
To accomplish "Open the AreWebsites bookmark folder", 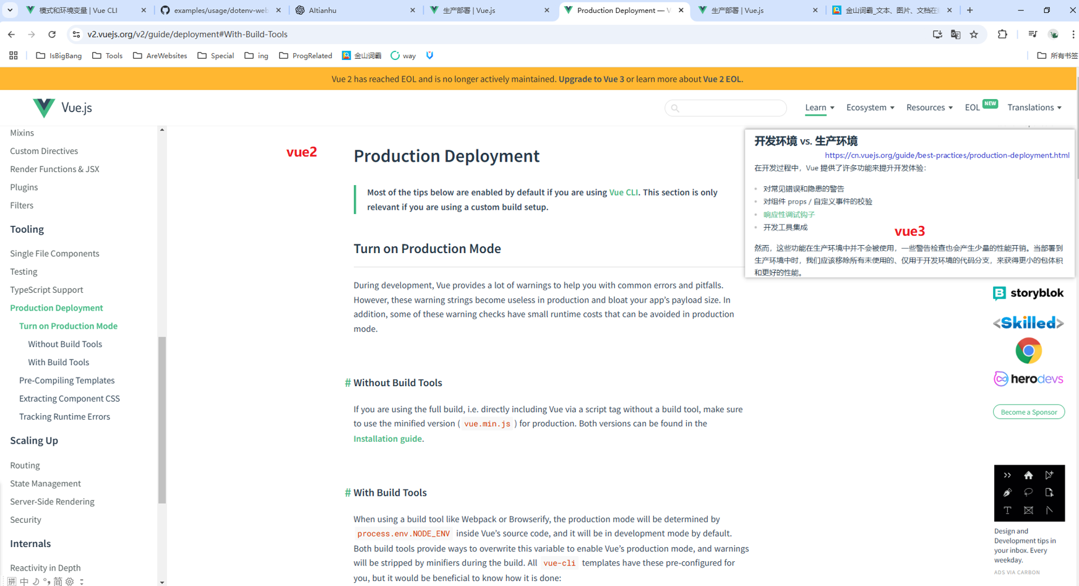I will tap(160, 56).
